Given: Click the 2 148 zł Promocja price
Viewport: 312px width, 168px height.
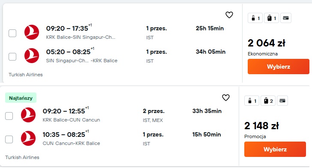Looking at the screenshot, I should 262,126.
